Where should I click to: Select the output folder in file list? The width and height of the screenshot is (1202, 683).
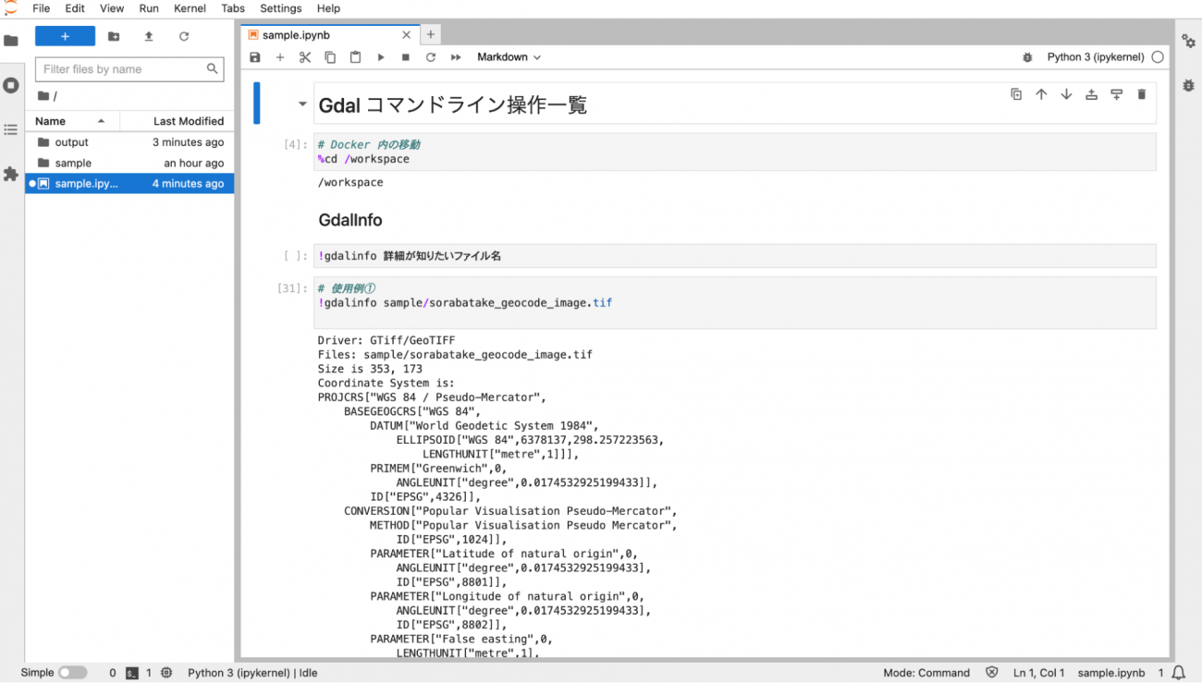coord(129,142)
